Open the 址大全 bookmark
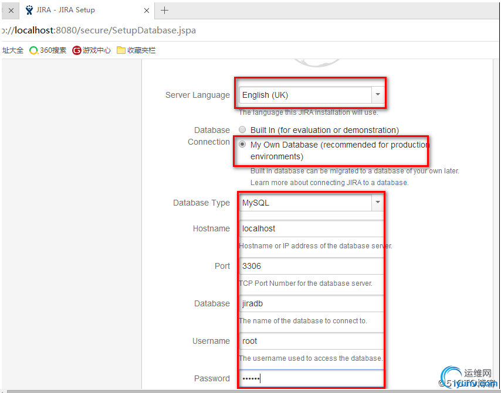 point(13,50)
